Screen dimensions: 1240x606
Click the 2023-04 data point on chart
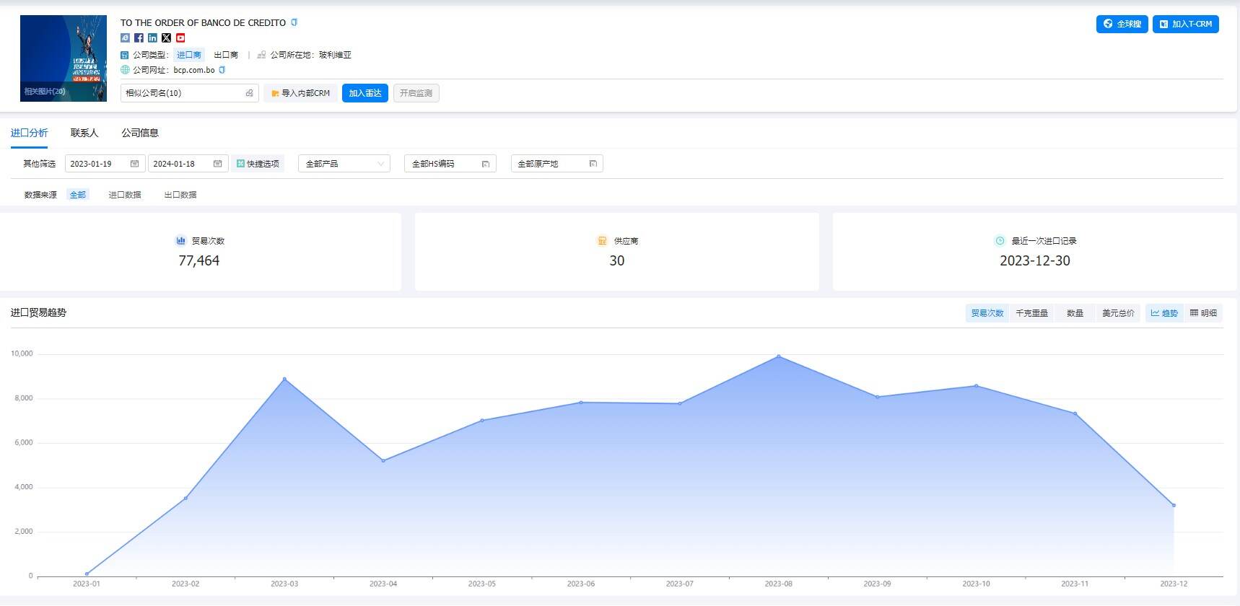(383, 460)
